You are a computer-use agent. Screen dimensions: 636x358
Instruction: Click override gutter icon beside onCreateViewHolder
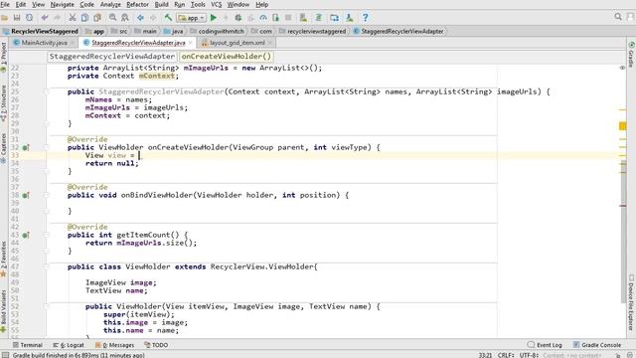[26, 148]
